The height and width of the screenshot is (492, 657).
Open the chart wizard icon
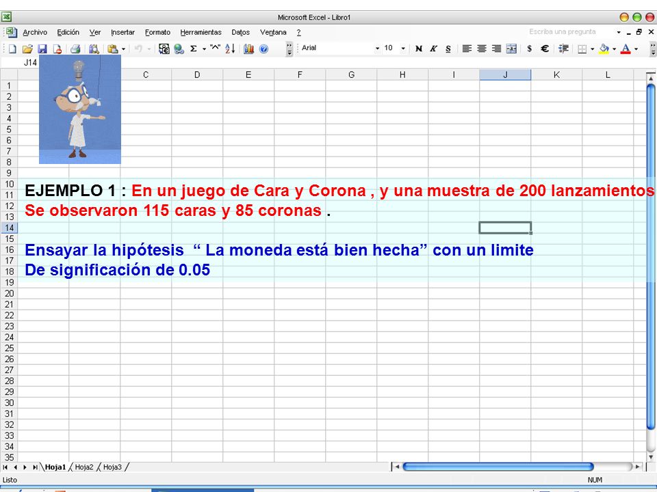pos(248,49)
